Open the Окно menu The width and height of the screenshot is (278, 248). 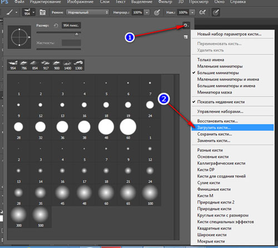[219, 2]
